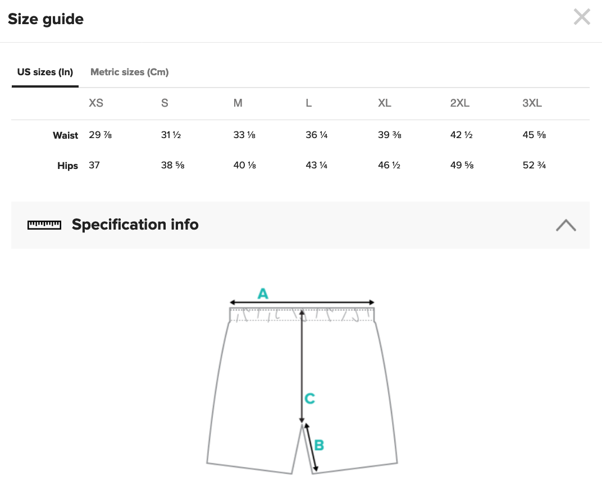Screen dimensions: 602x494
Task: Click the 3XL column header
Action: tap(532, 103)
